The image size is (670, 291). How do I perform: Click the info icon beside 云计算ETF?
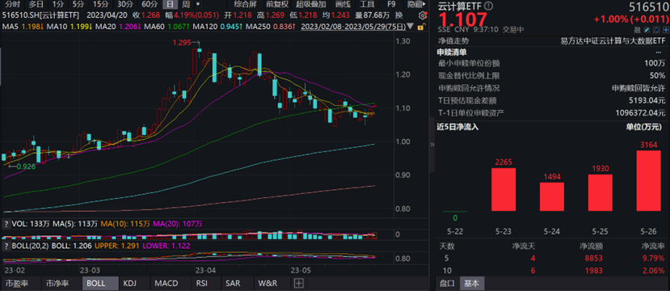(489, 6)
